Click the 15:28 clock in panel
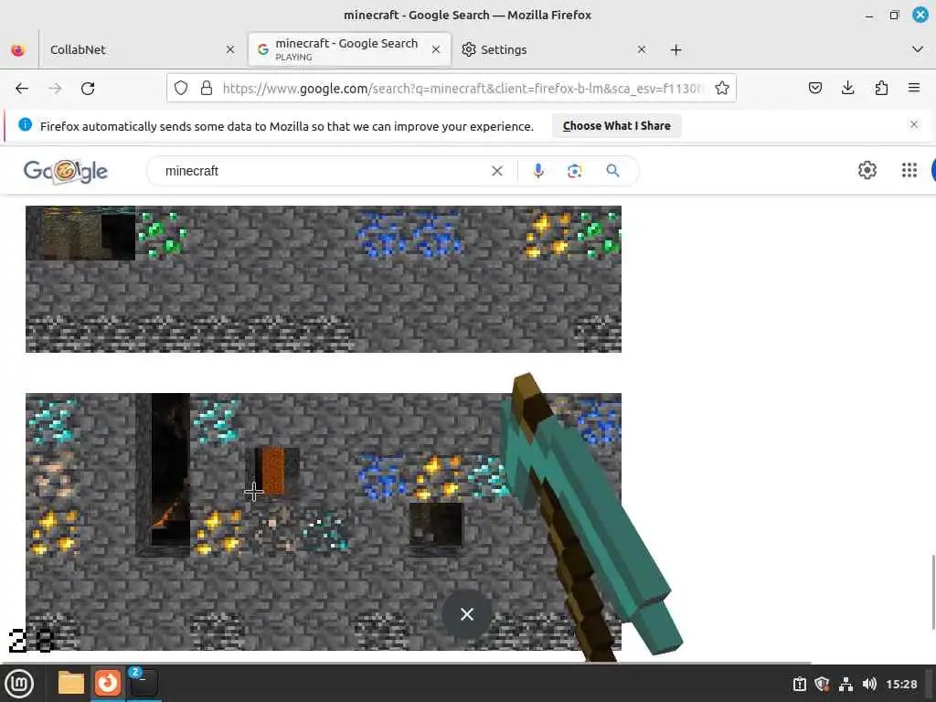The image size is (936, 702). (901, 684)
